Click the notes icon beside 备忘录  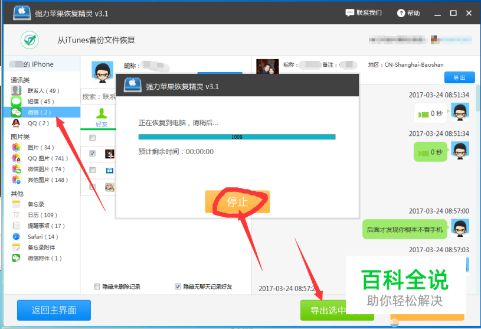(x=16, y=204)
